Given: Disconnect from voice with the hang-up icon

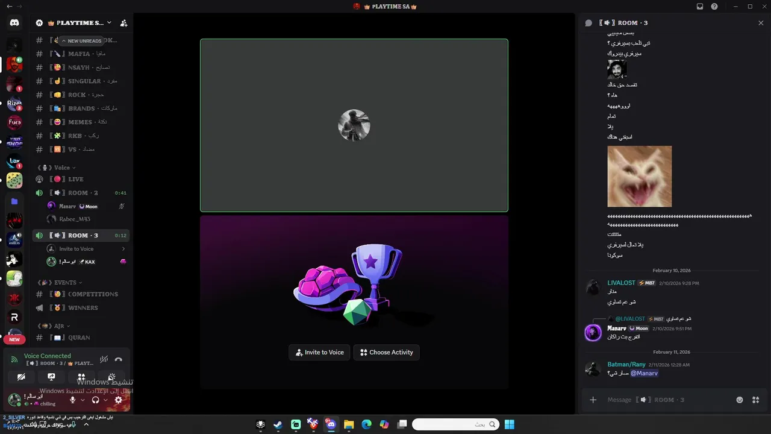Looking at the screenshot, I should pyautogui.click(x=119, y=359).
